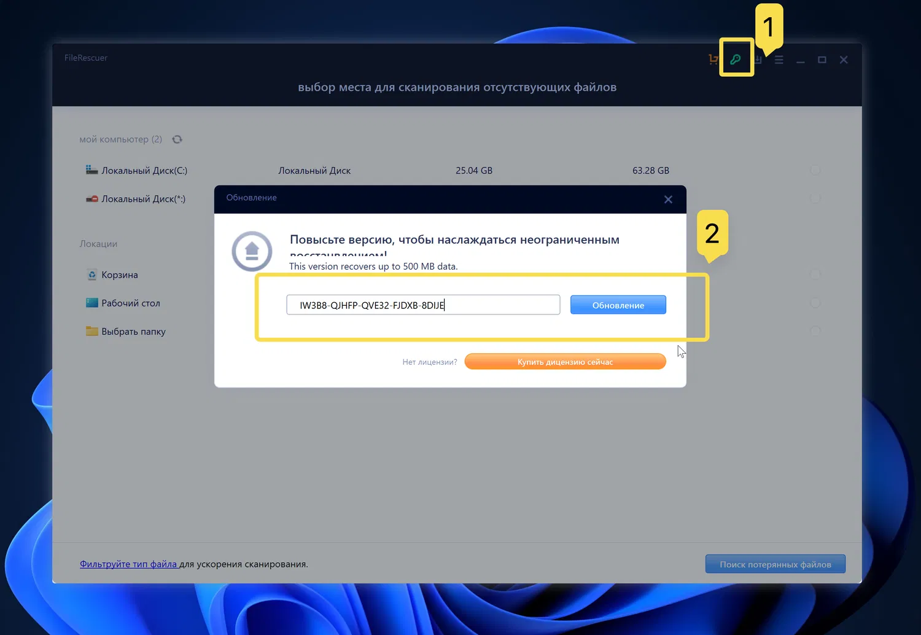Click the Нет лицензии? text

[x=430, y=362]
